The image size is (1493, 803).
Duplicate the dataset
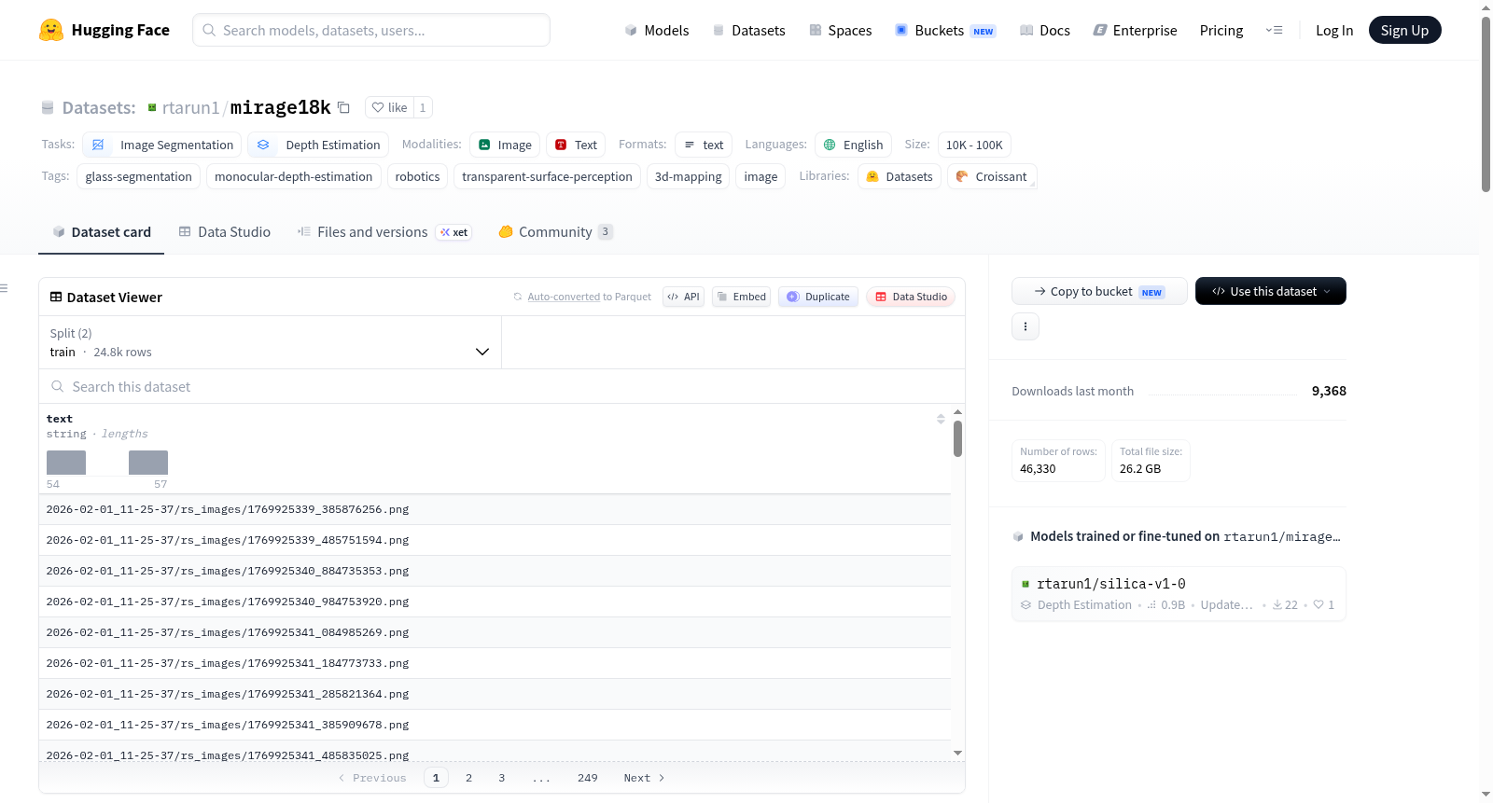818,297
